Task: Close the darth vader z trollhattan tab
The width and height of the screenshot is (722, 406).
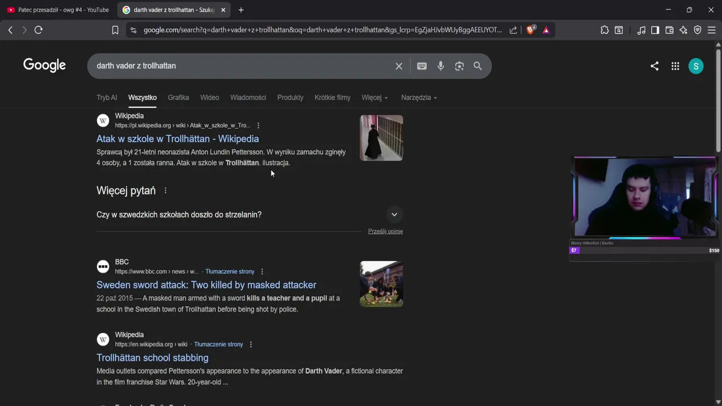Action: [x=223, y=10]
